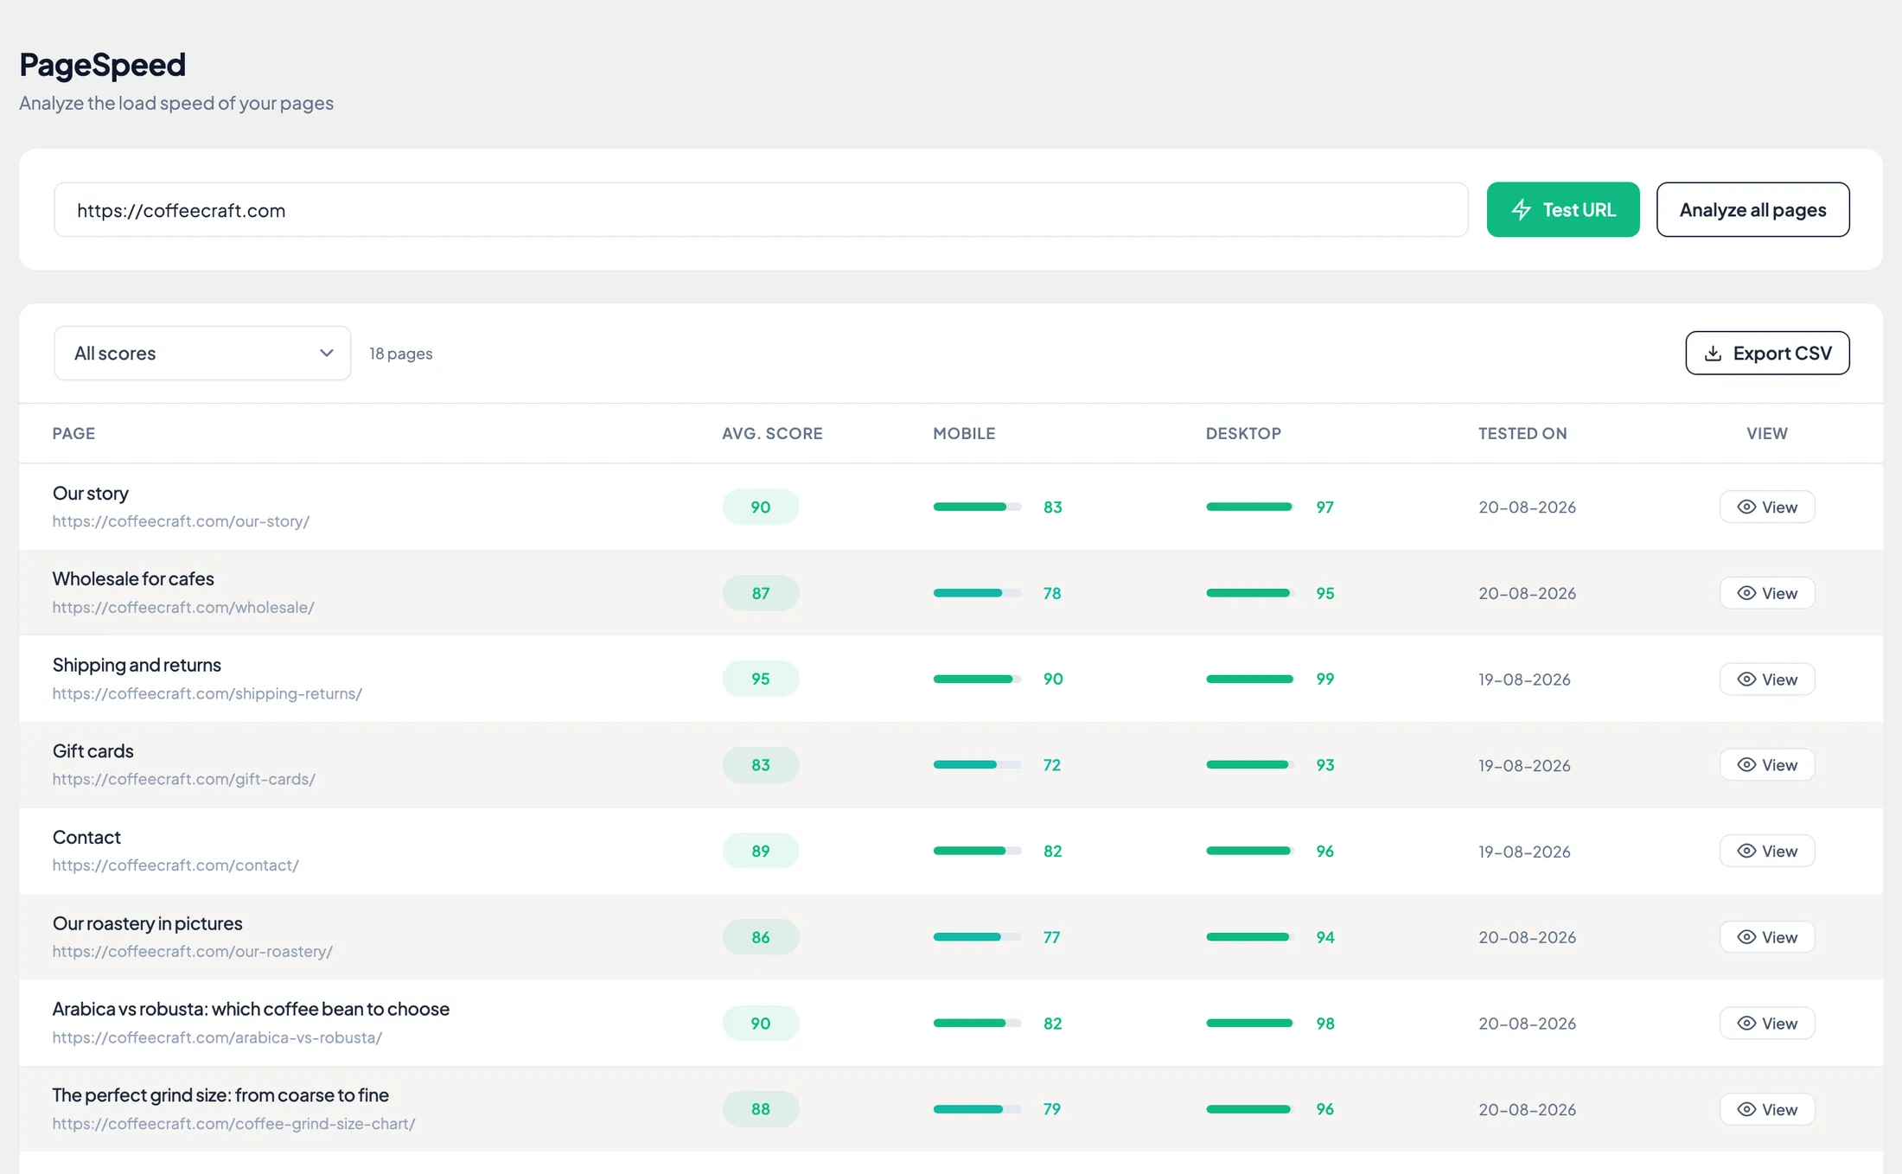This screenshot has height=1174, width=1902.
Task: Click Analyze all pages button
Action: pos(1752,209)
